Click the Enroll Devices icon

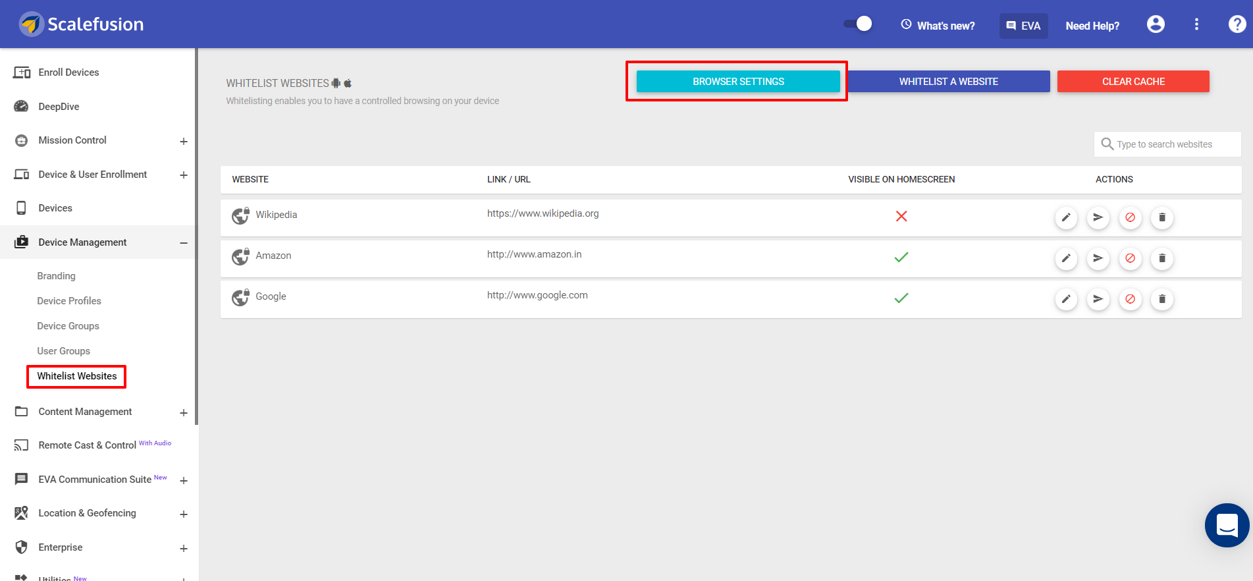(x=22, y=72)
